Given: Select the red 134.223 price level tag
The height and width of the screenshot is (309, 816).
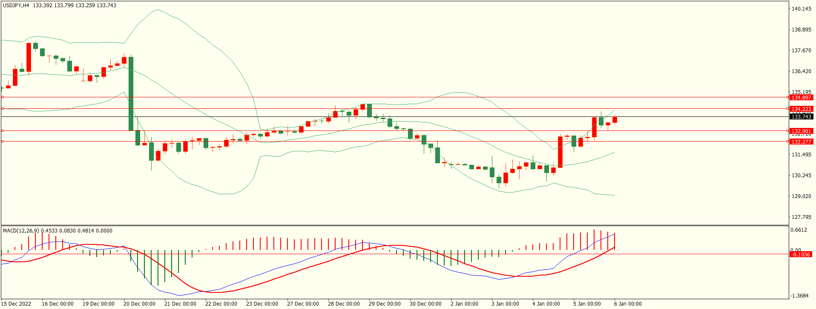Looking at the screenshot, I should click(801, 109).
